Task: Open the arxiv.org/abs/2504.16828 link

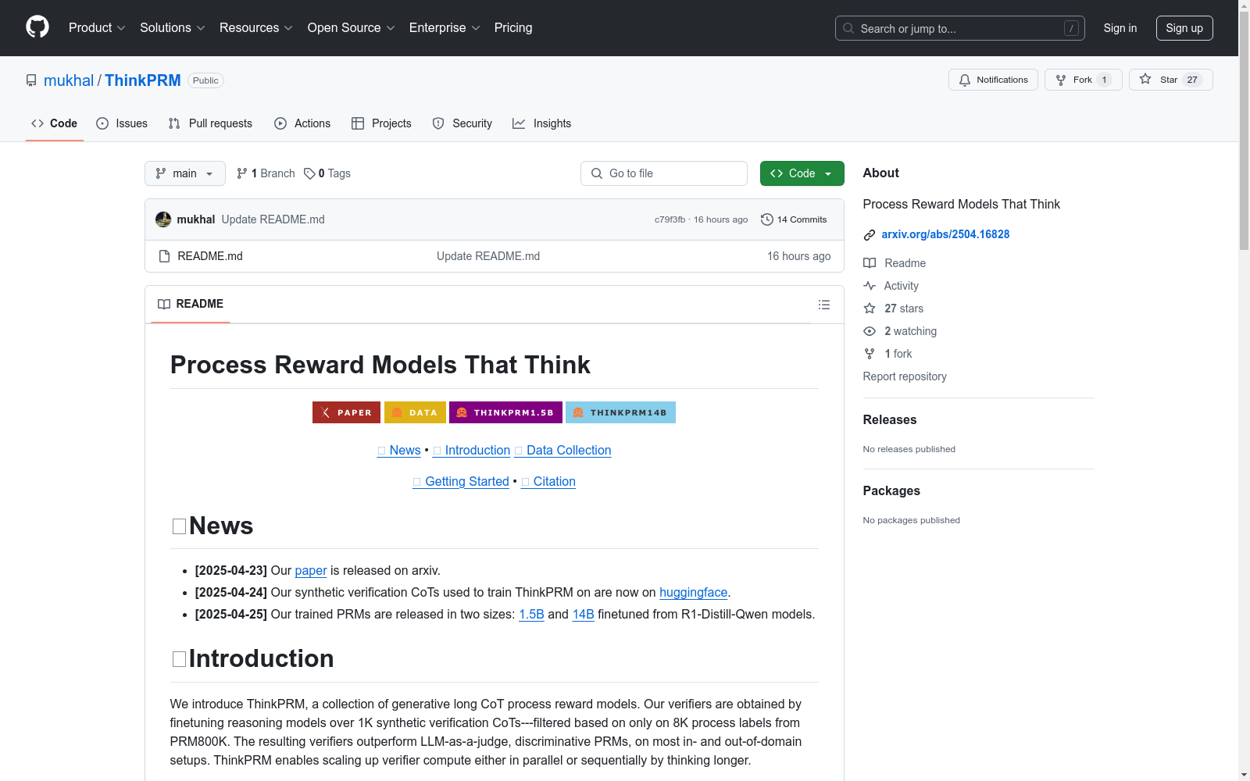Action: point(945,234)
